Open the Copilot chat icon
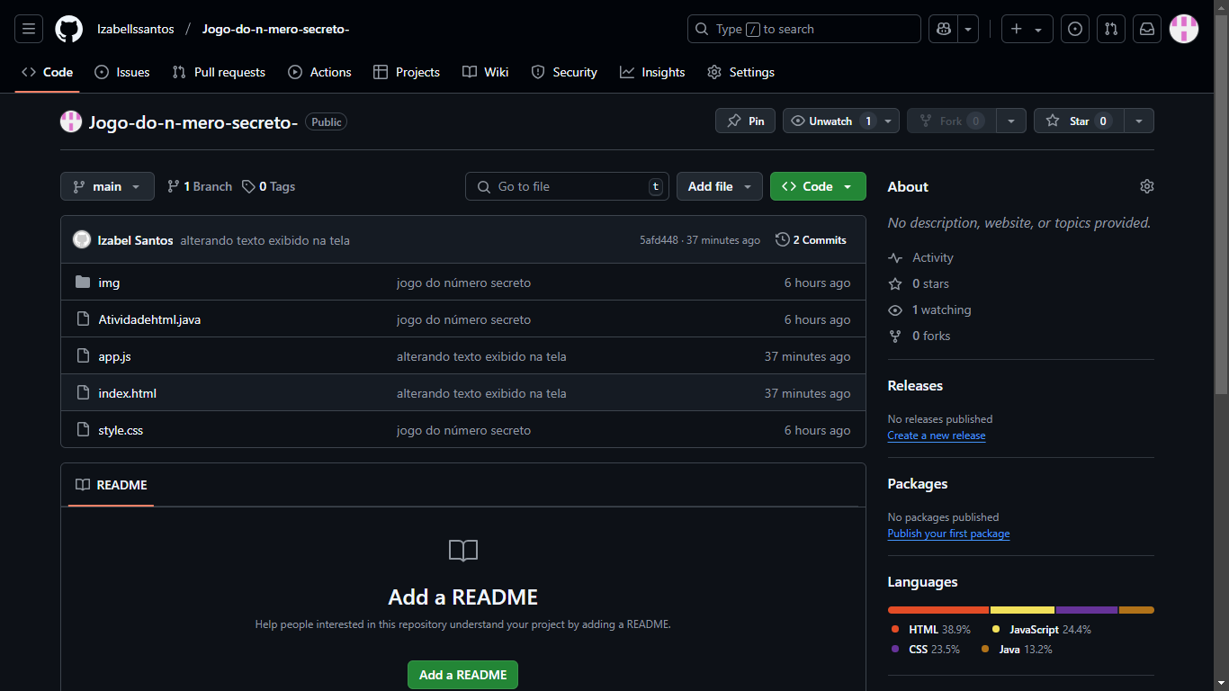This screenshot has height=691, width=1229. point(944,29)
